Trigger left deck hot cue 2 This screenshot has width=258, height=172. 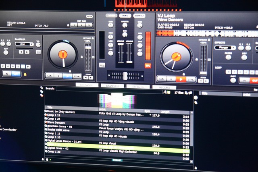(x=81, y=25)
